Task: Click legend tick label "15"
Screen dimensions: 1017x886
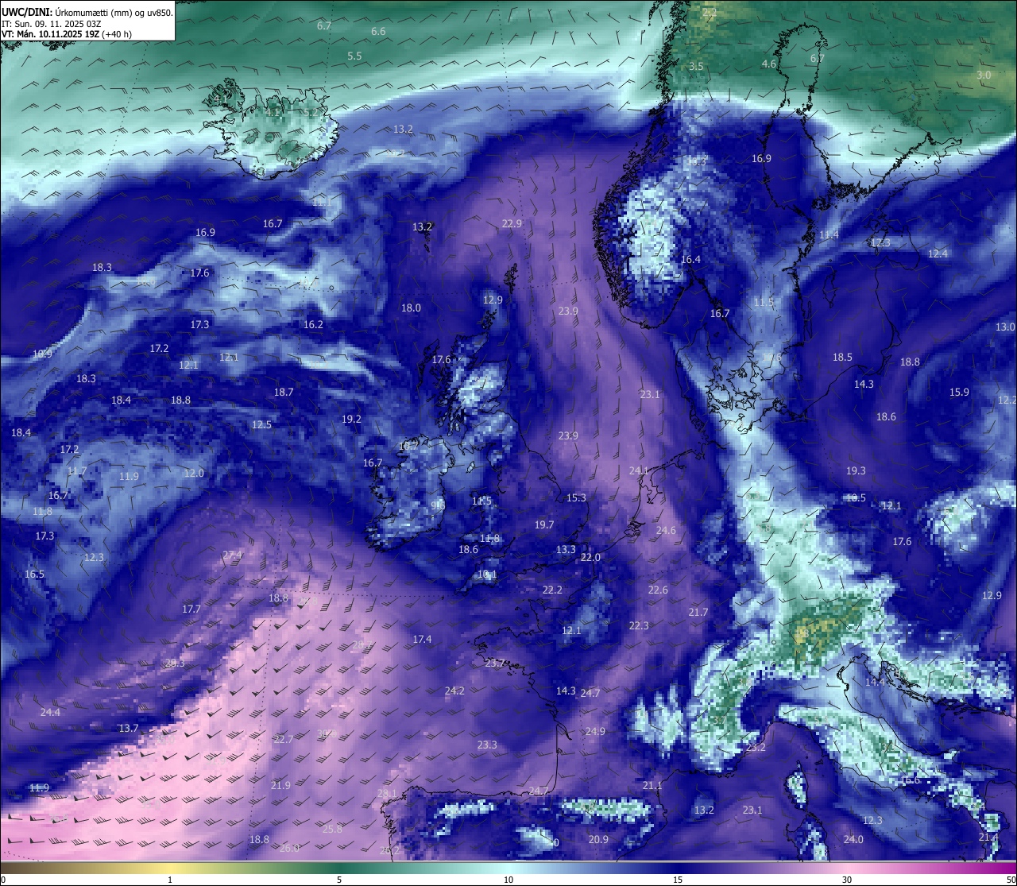Action: [678, 880]
